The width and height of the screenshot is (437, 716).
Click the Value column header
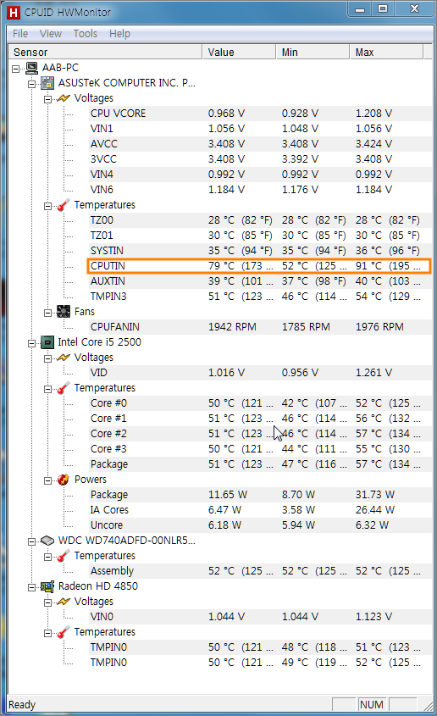[x=239, y=52]
